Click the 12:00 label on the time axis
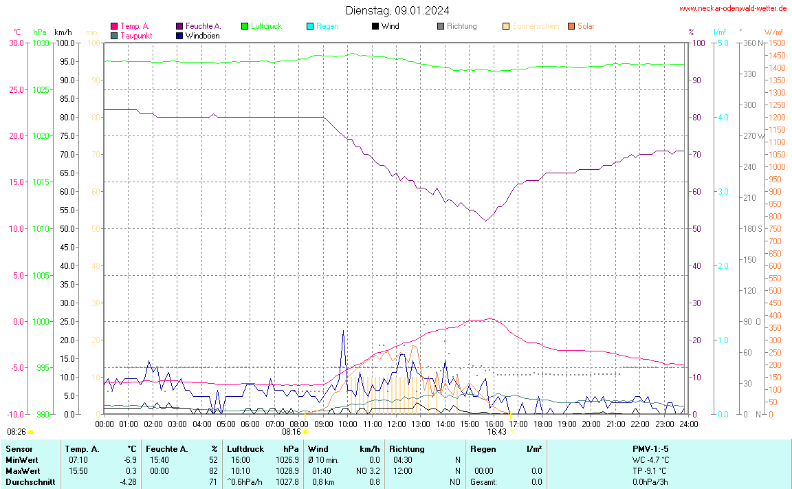Screen dimensions: 792x489 click(x=396, y=424)
